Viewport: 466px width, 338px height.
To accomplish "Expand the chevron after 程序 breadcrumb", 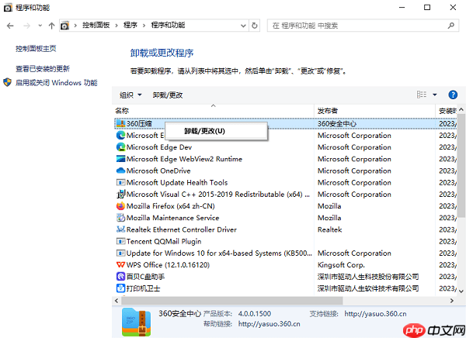I will pyautogui.click(x=144, y=26).
